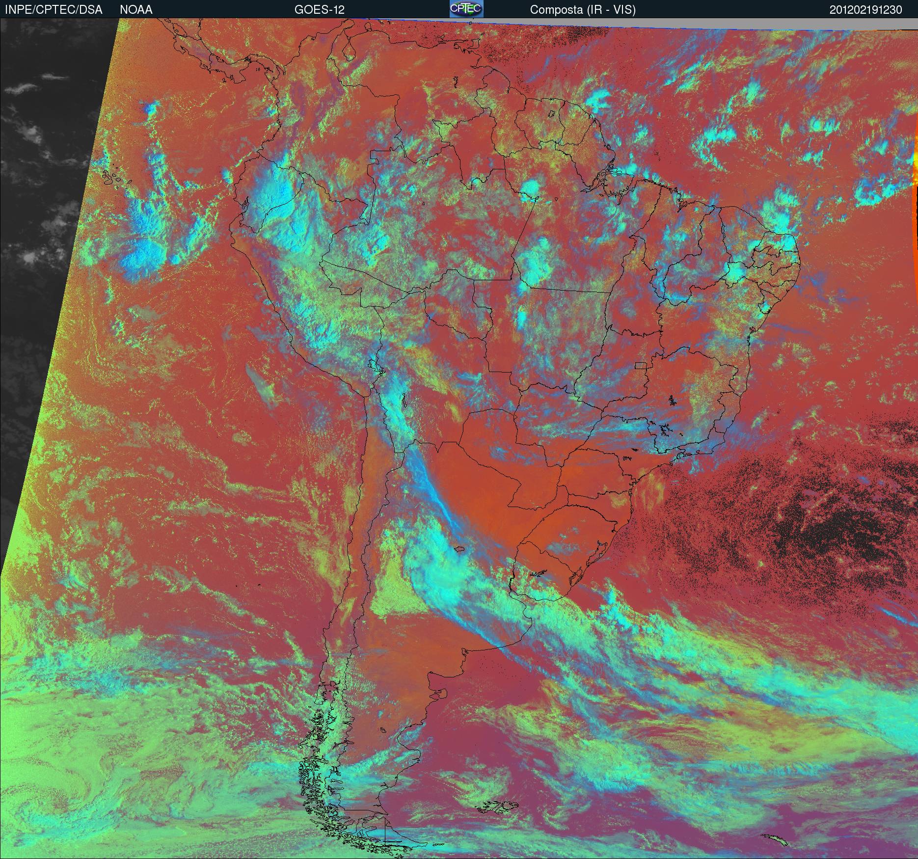Click the CPTEC logo in header

(466, 9)
